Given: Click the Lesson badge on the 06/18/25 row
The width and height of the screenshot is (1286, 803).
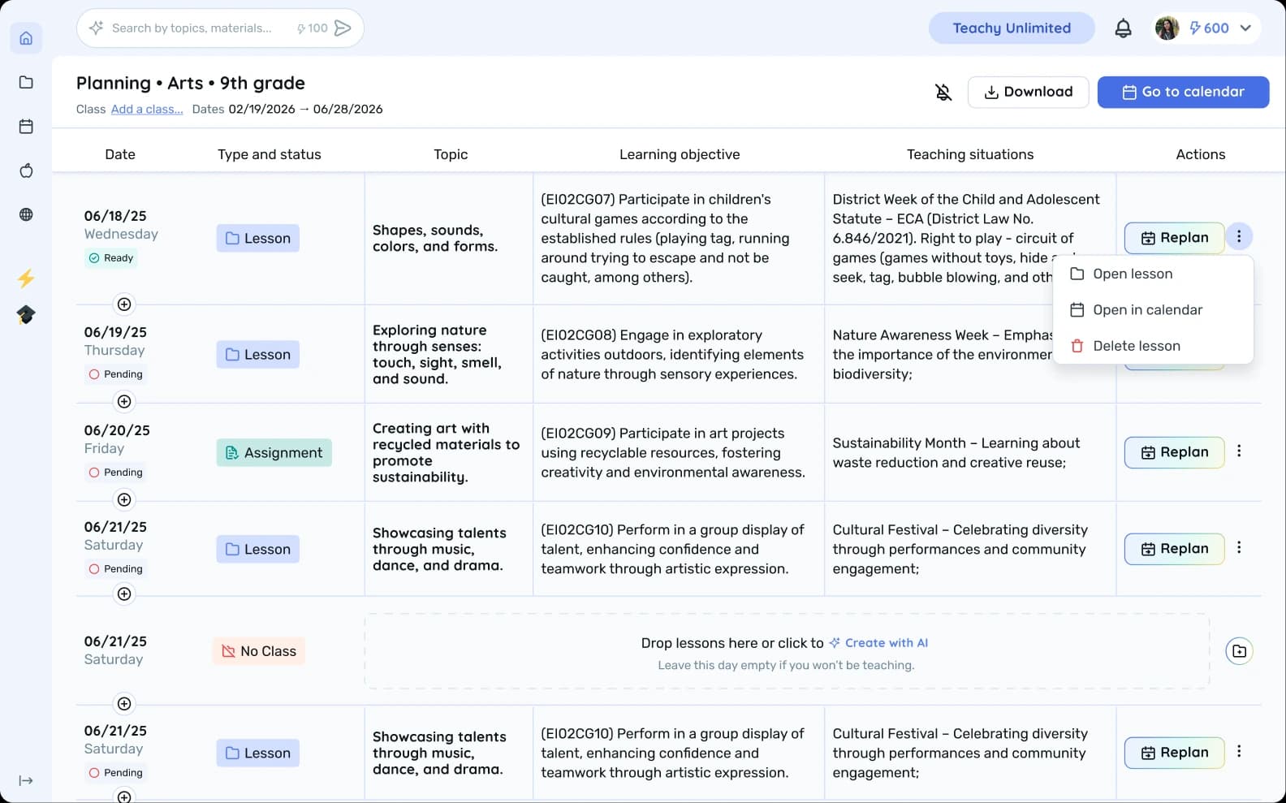Looking at the screenshot, I should [x=258, y=238].
